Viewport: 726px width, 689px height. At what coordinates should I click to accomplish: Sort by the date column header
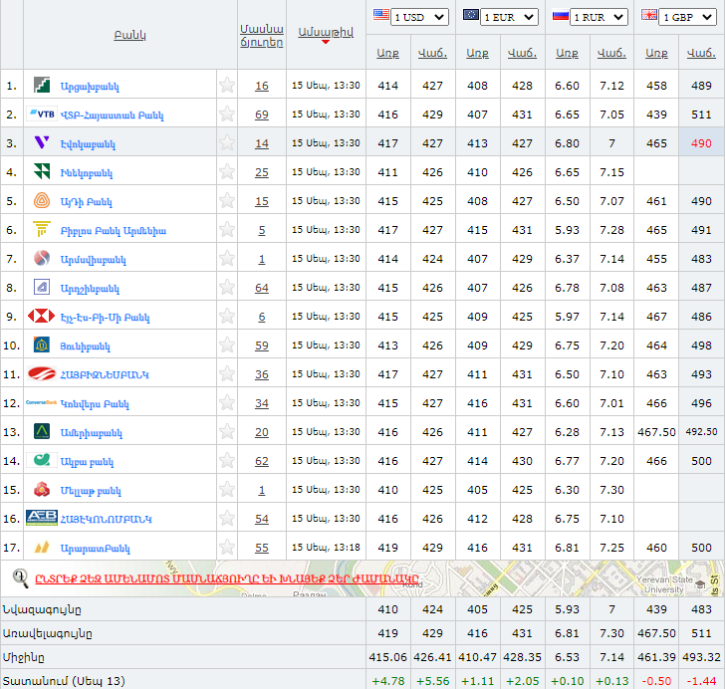pos(326,32)
